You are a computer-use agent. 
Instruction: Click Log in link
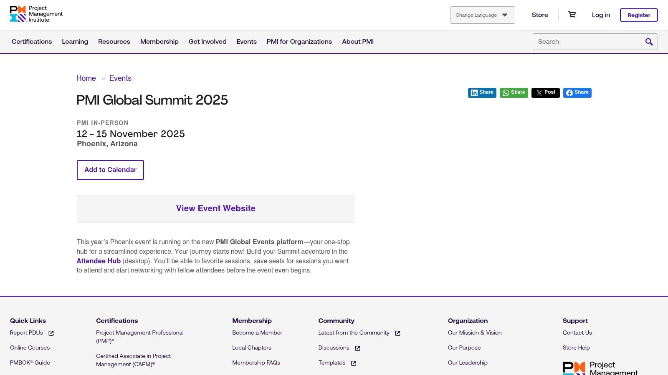pos(601,15)
